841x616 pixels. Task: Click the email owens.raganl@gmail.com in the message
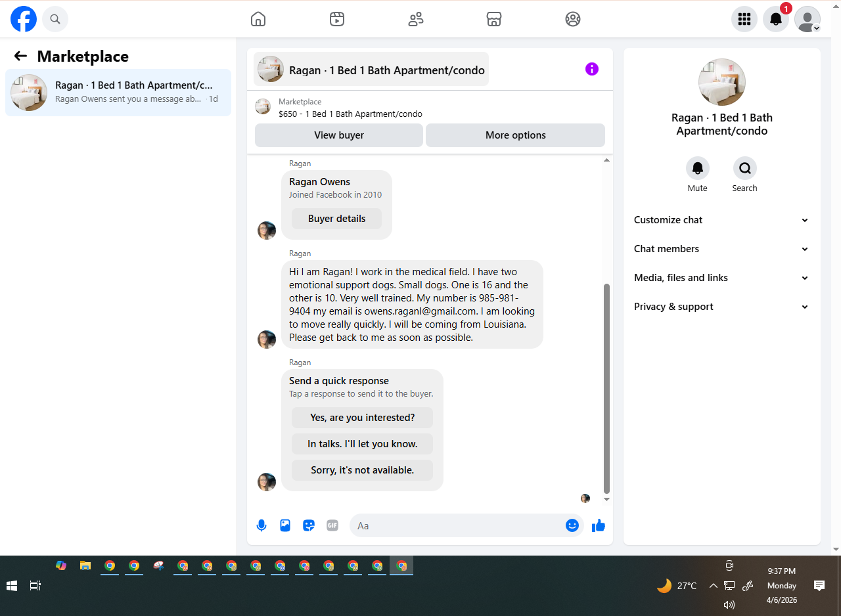tap(420, 311)
